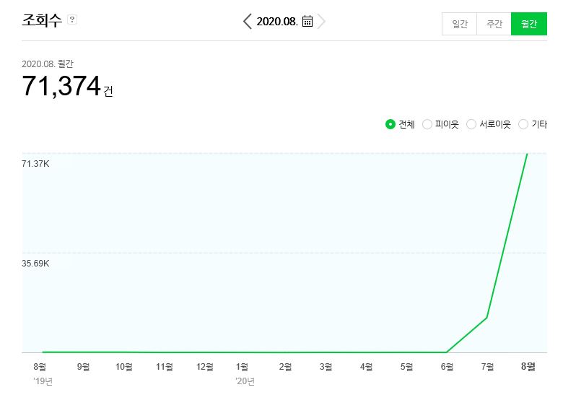Go to next month with right chevron

(x=321, y=21)
